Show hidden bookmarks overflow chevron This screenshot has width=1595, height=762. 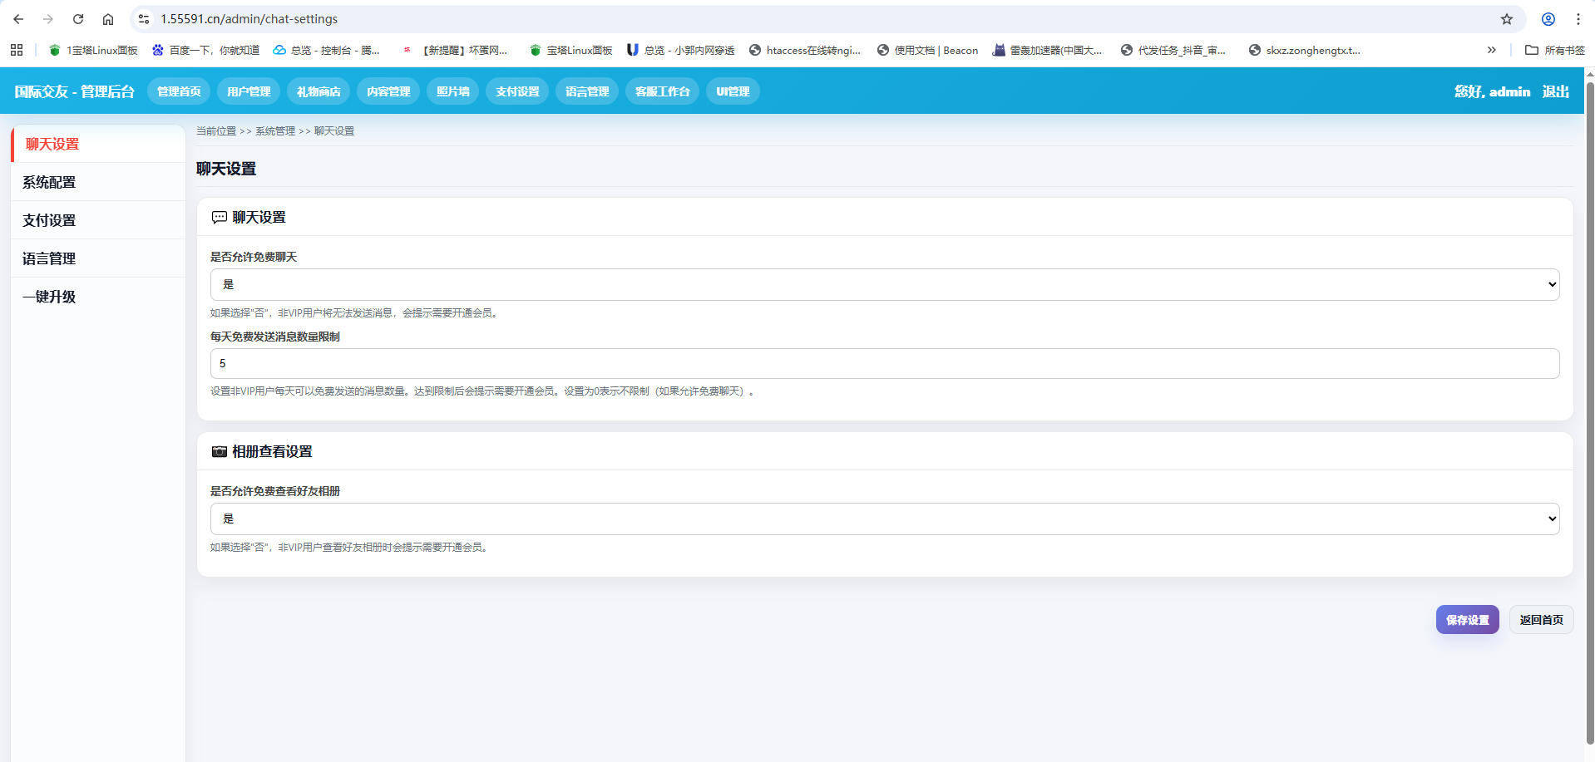(1491, 50)
